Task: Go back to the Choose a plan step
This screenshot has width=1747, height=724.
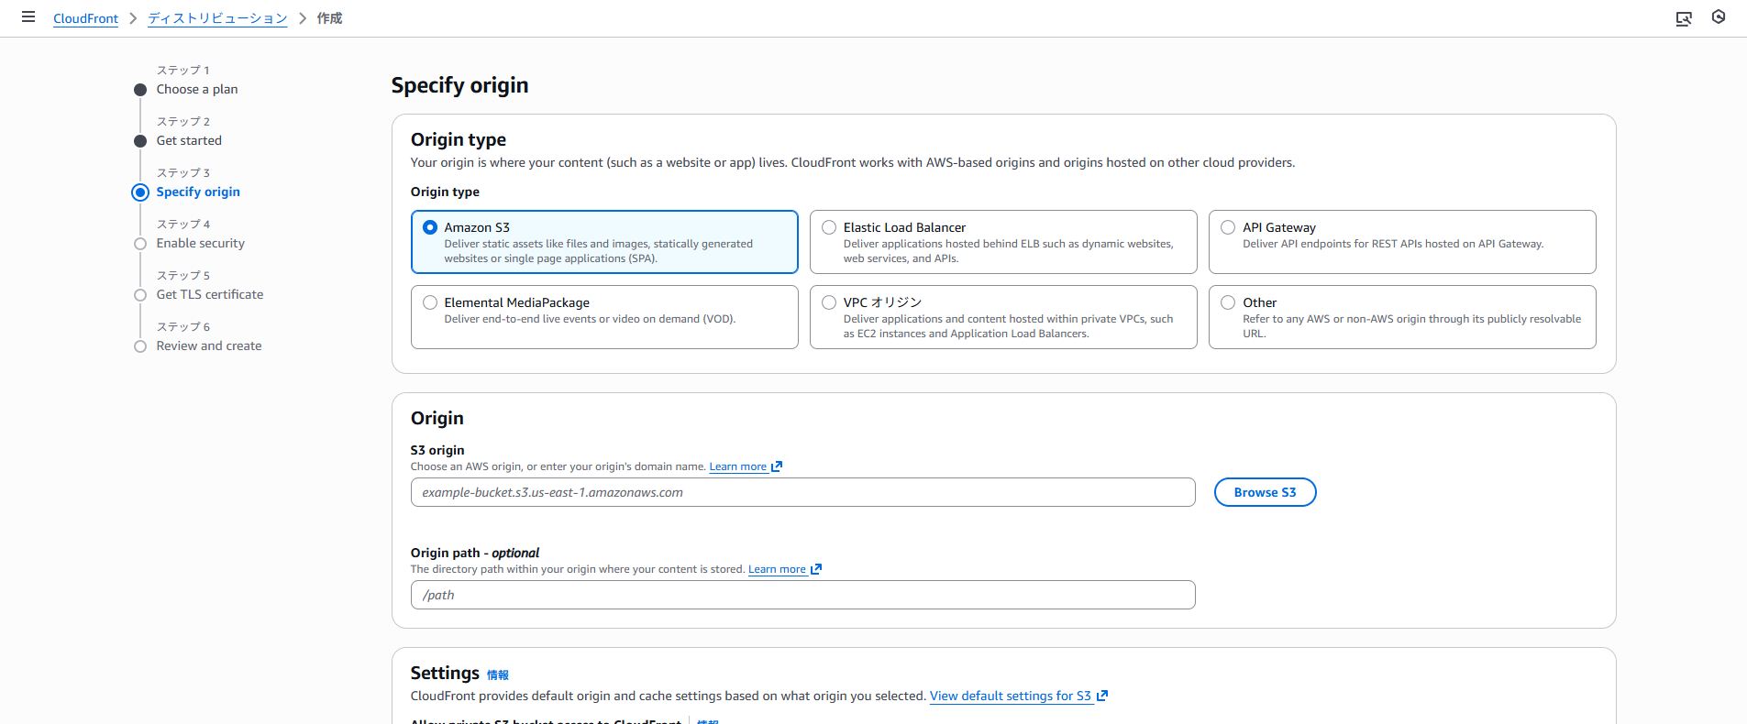Action: (x=196, y=89)
